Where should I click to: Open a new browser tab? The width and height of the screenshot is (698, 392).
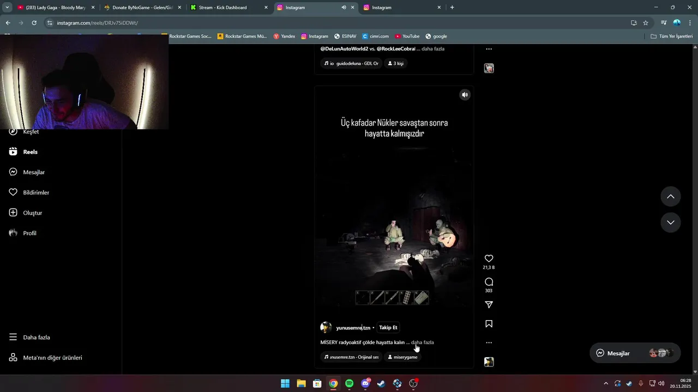point(452,8)
